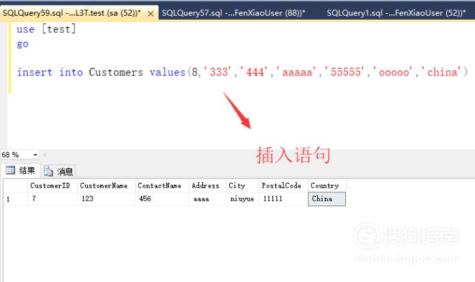Image resolution: width=475 pixels, height=282 pixels.
Task: Place cursor on the 'go' line
Action: point(23,44)
